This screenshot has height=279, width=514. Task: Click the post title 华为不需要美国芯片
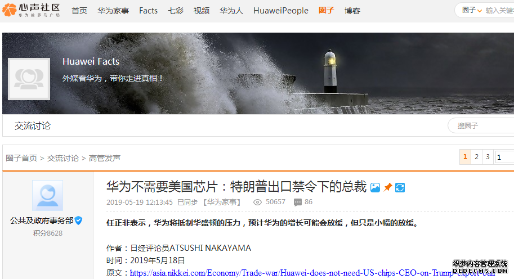point(236,187)
